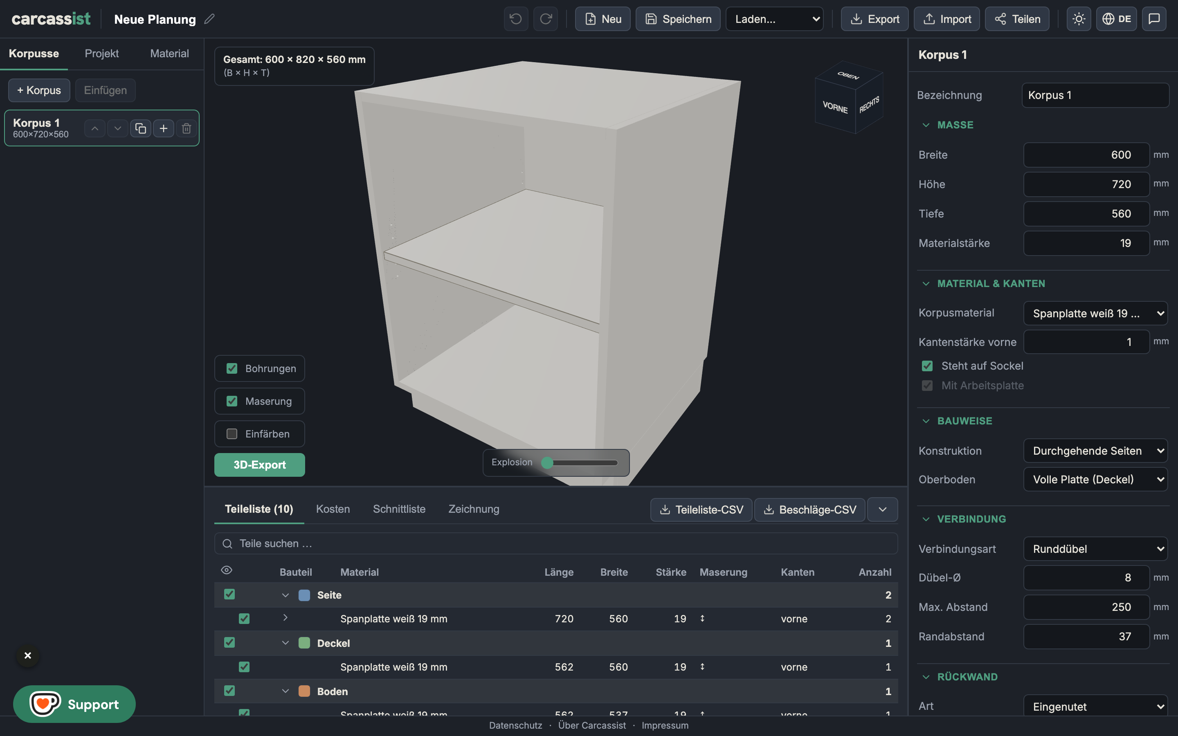Rename planning with the pencil icon

(x=209, y=19)
